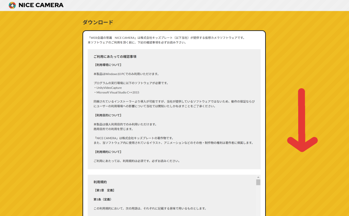Click the line 「NICE CAMERA」は株式会社キッズプレートの著作物です
349x216 pixels.
pyautogui.click(x=134, y=138)
